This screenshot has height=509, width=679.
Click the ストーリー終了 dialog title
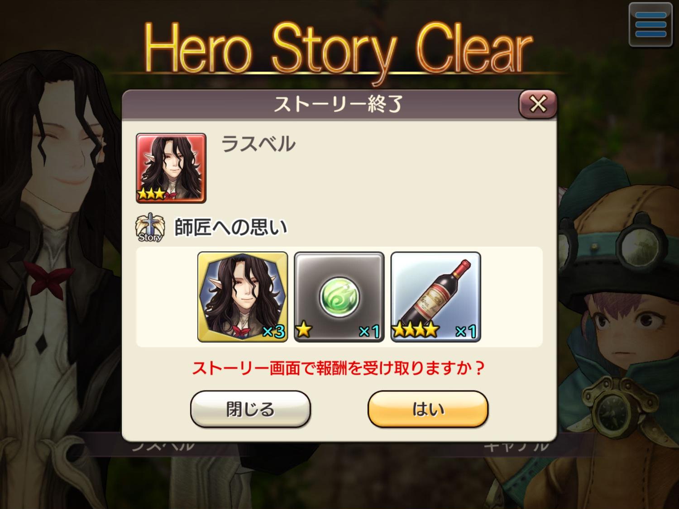(x=338, y=104)
